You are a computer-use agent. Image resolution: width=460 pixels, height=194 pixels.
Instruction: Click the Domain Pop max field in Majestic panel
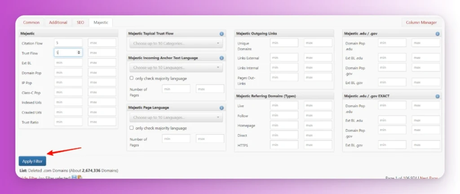click(x=102, y=72)
